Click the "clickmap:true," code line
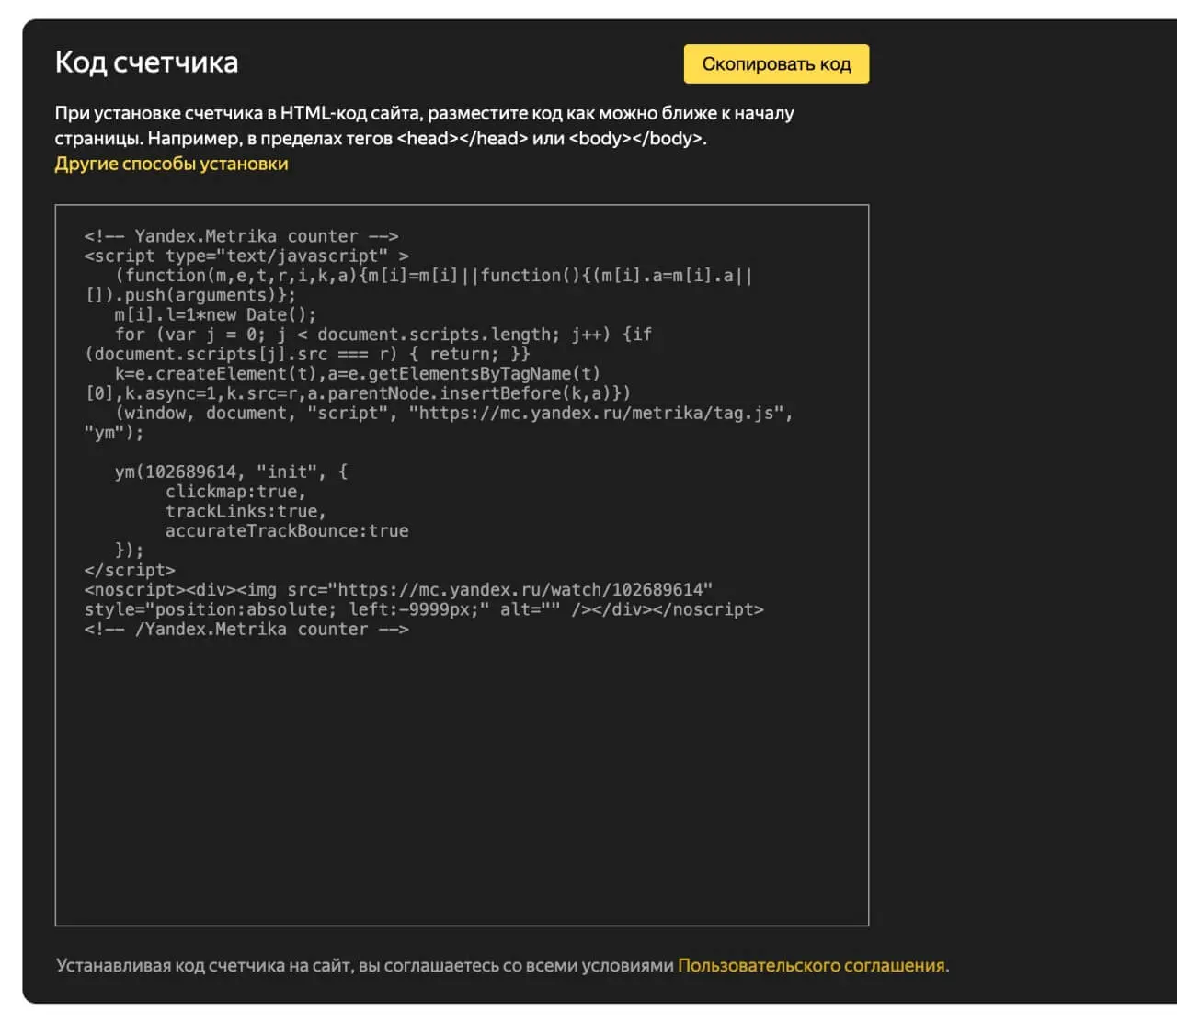The image size is (1177, 1034). 235,492
